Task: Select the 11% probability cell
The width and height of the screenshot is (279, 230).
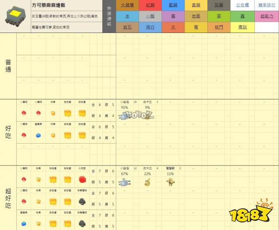Action: click(x=170, y=174)
